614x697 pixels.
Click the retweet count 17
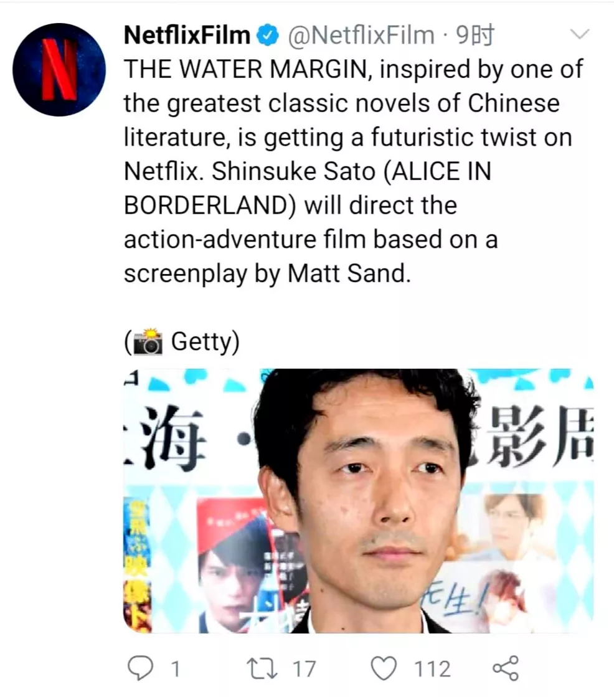(x=304, y=669)
